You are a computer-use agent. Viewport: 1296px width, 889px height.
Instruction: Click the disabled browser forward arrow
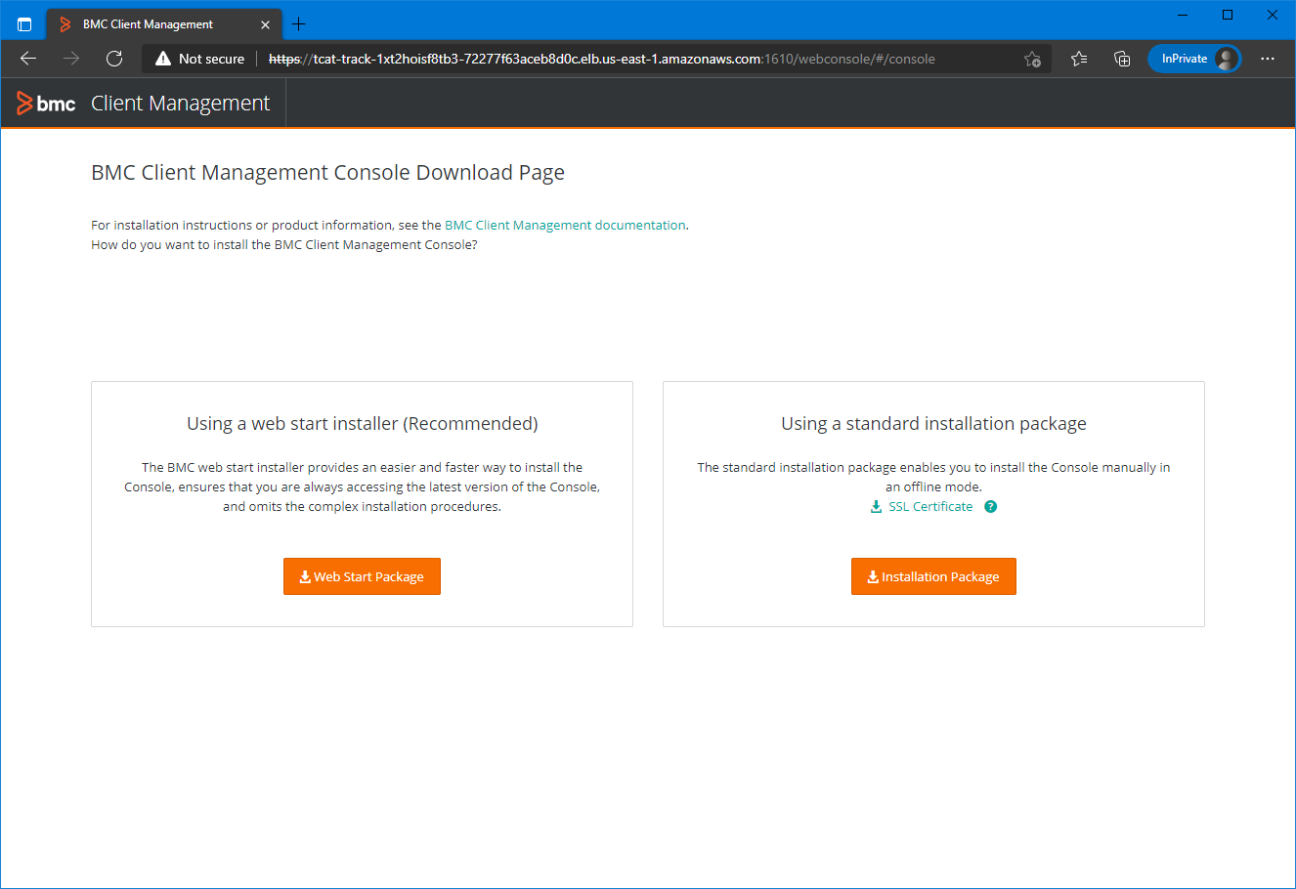(71, 59)
